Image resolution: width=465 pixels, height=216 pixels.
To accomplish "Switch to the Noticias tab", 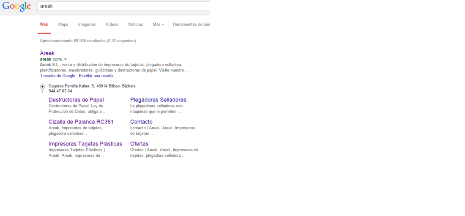I will click(x=136, y=25).
